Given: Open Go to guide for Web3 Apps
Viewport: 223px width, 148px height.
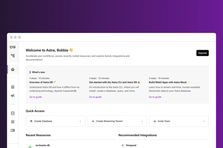Looking at the screenshot, I should pos(155,97).
